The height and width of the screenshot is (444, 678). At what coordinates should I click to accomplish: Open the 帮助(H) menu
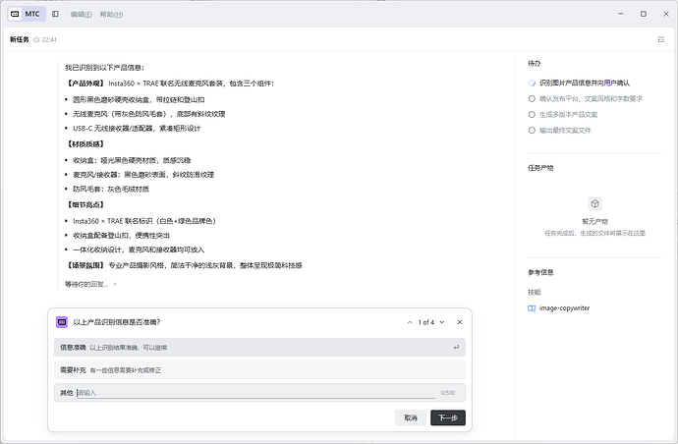[111, 15]
